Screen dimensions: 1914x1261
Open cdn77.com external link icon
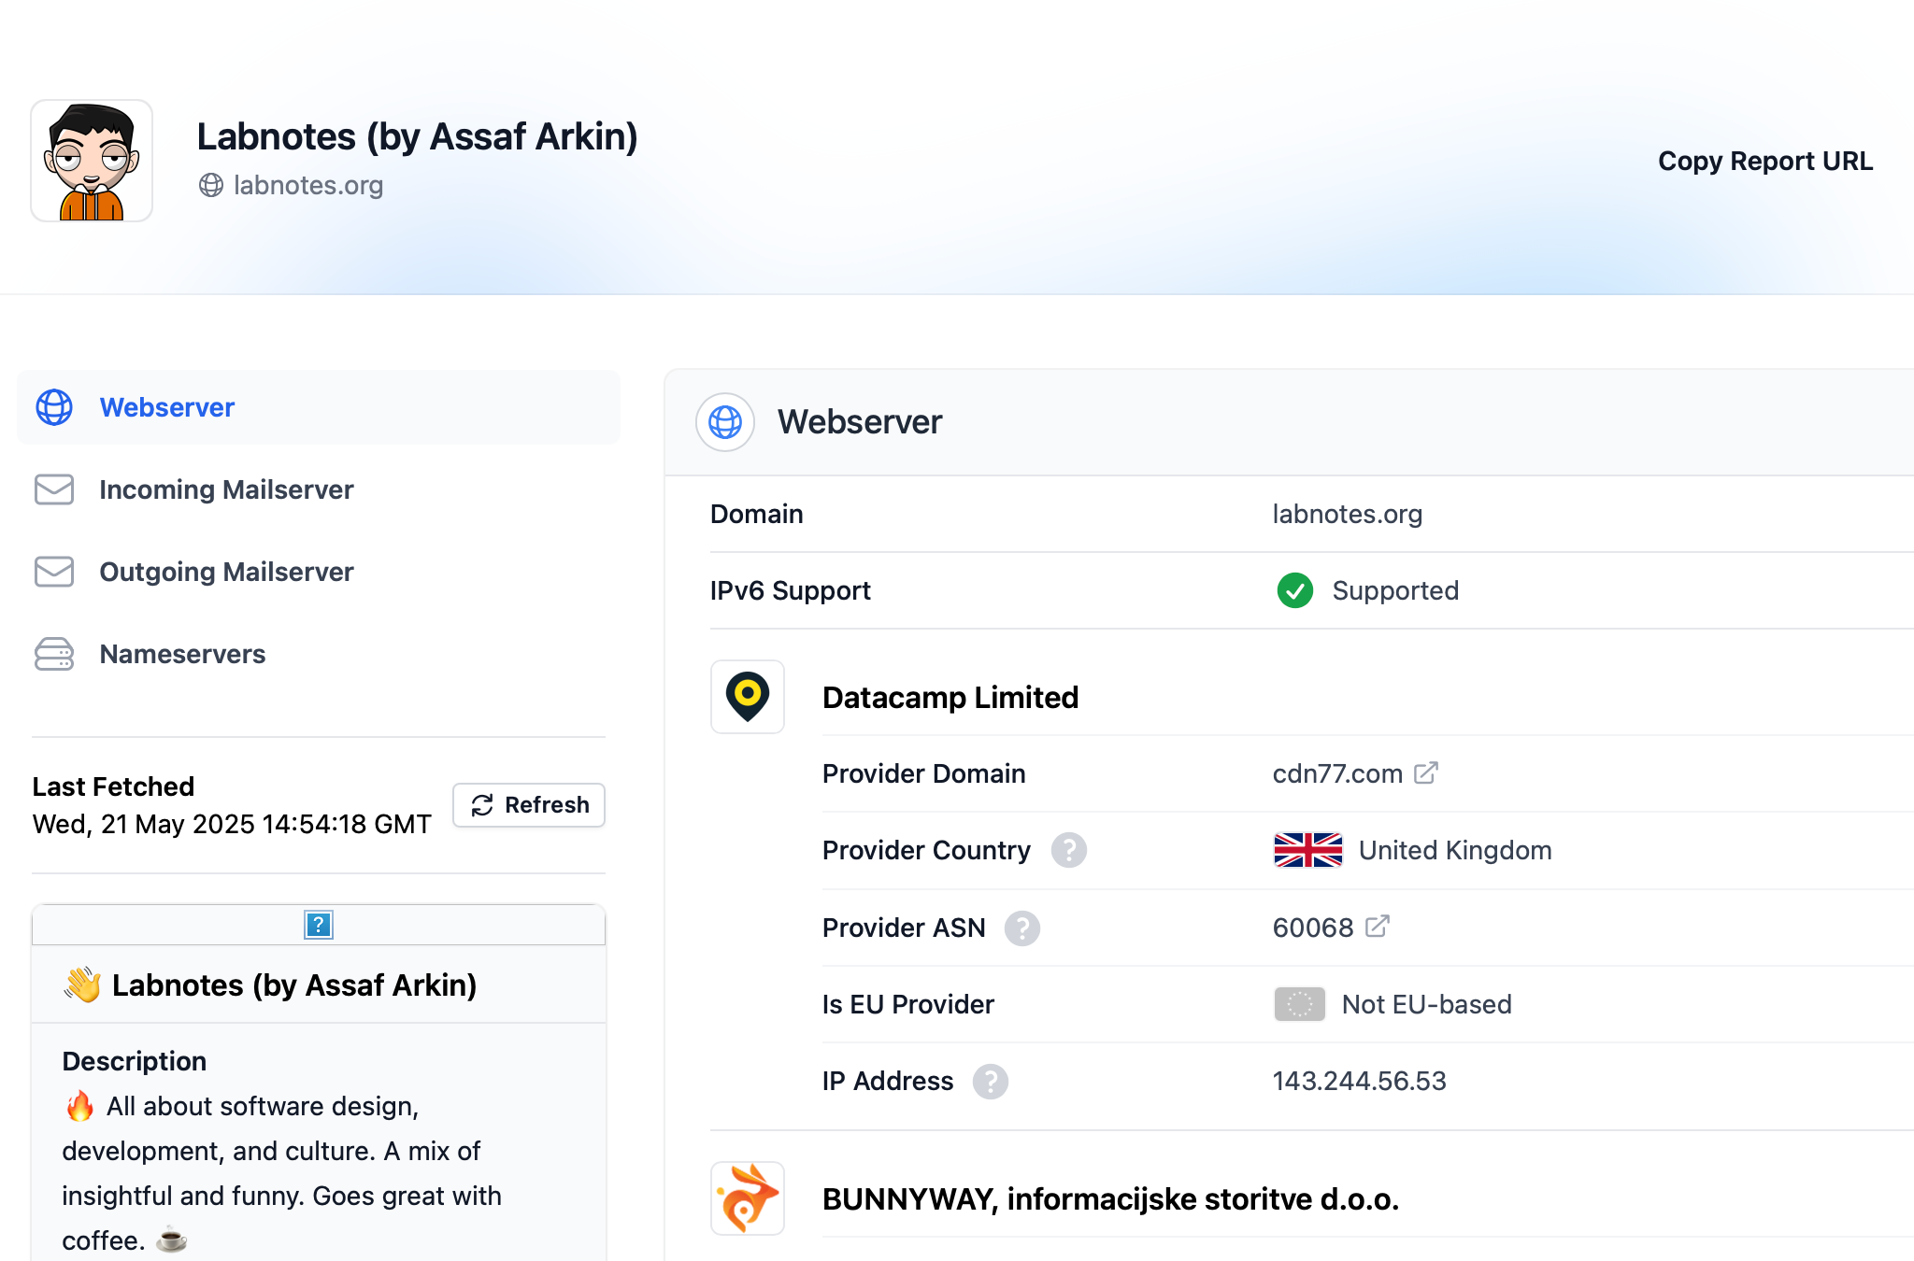1425,772
